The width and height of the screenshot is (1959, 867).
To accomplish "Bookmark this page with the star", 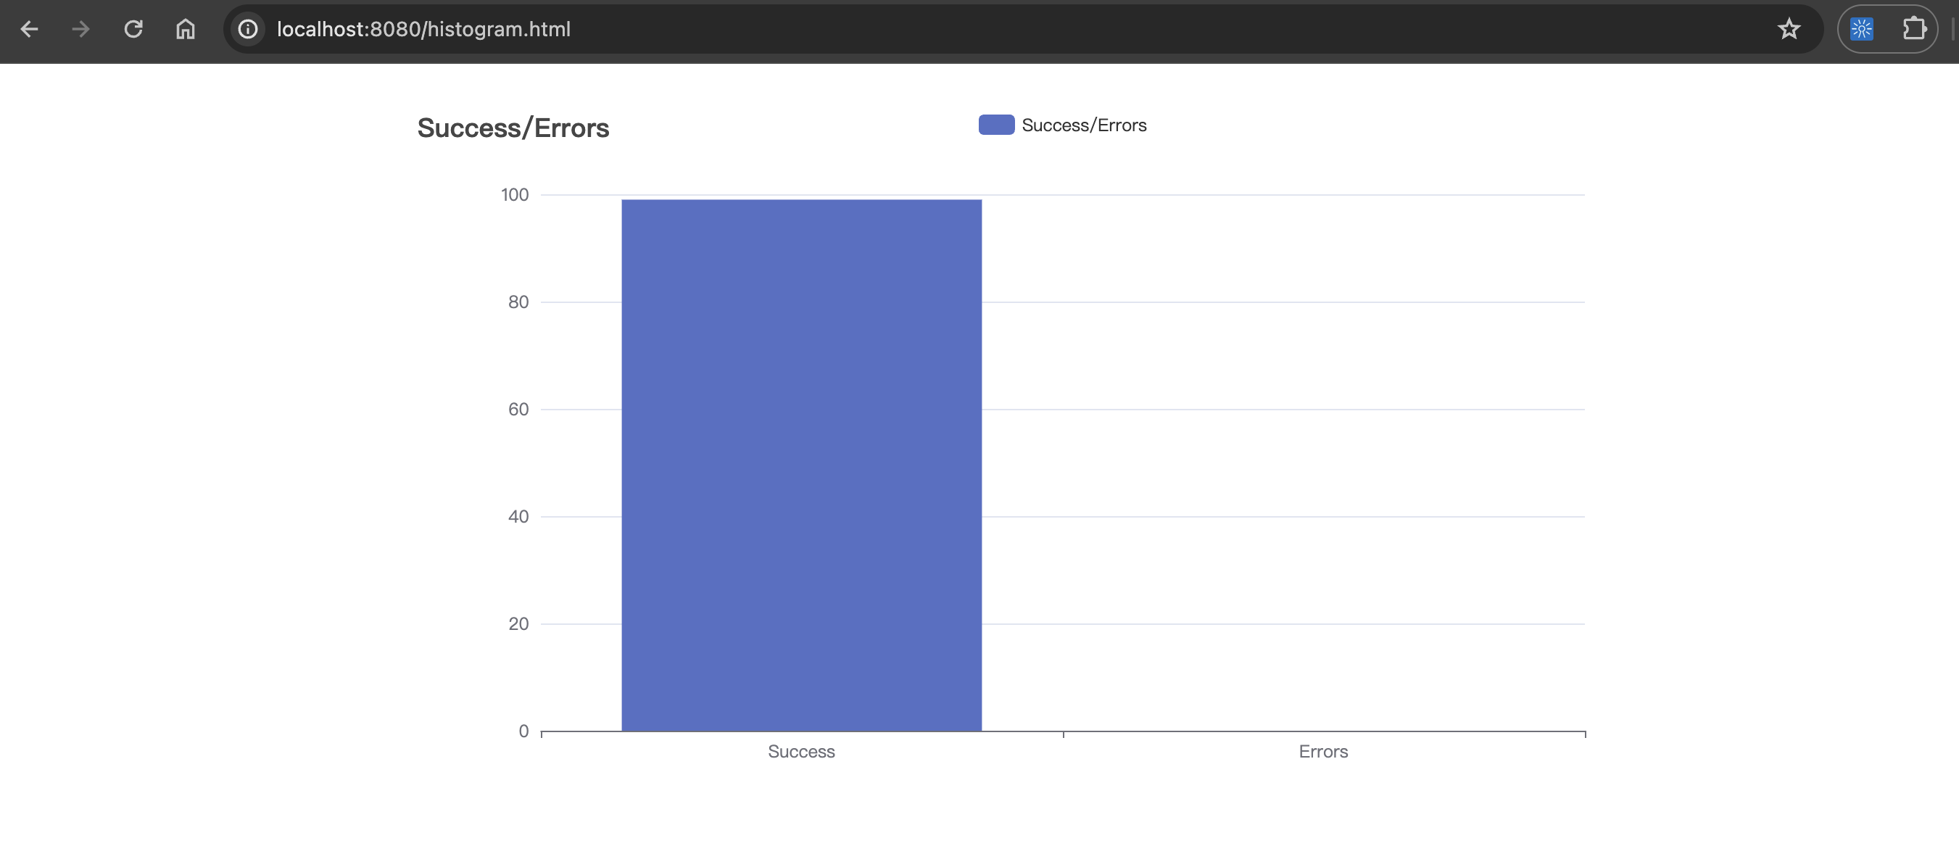I will [1789, 29].
